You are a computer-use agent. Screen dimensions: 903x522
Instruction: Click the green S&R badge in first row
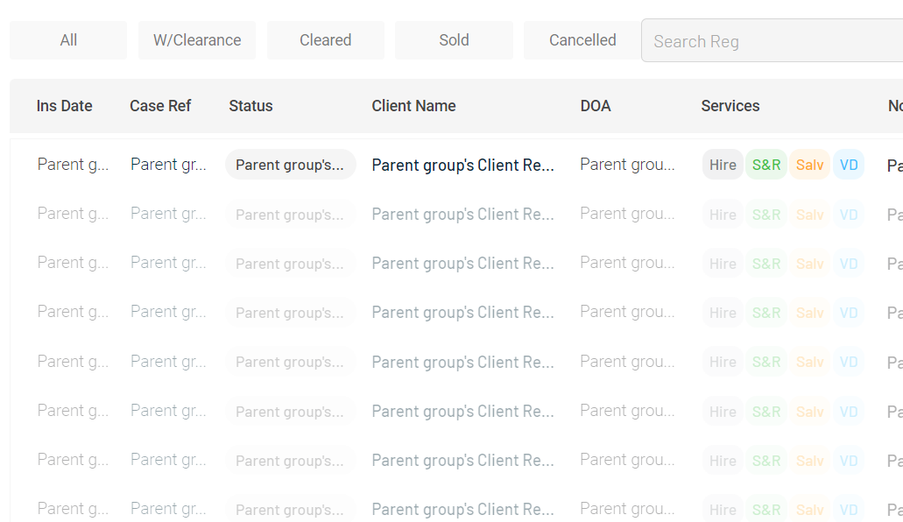click(x=766, y=165)
